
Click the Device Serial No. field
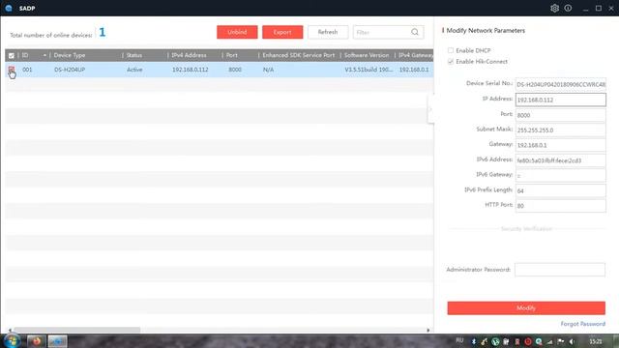[561, 84]
